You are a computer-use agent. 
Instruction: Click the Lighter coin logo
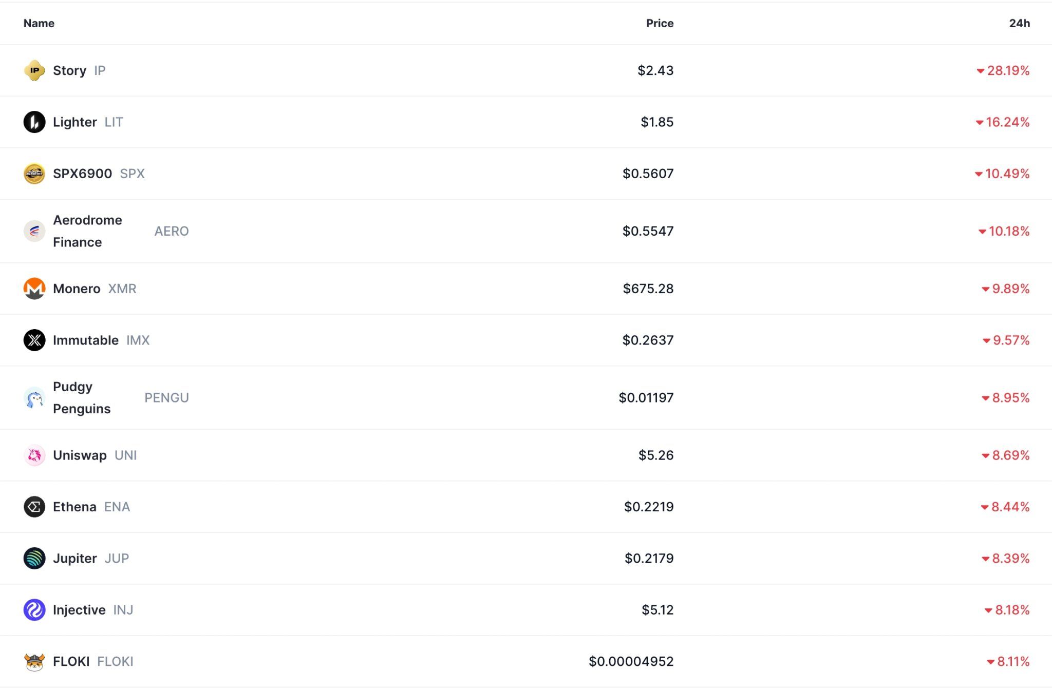click(34, 122)
